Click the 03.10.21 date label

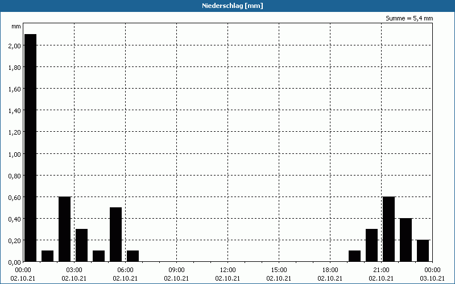[x=432, y=278]
